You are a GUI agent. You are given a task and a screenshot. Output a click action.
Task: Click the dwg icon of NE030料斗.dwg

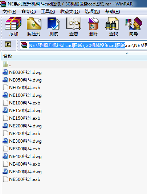click(5, 72)
